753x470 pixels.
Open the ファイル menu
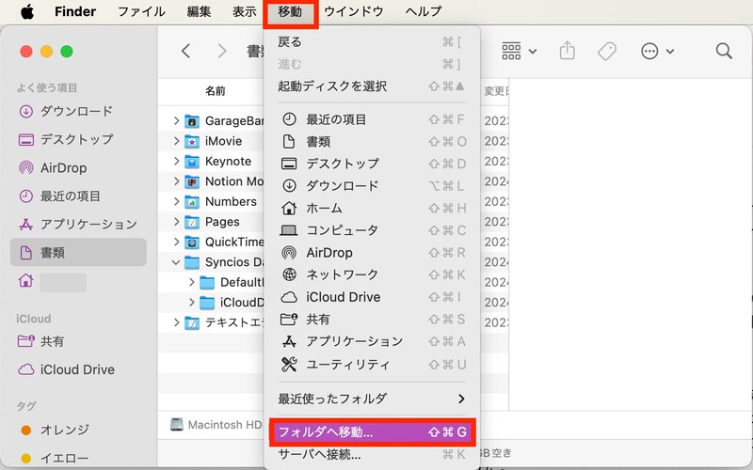[142, 11]
